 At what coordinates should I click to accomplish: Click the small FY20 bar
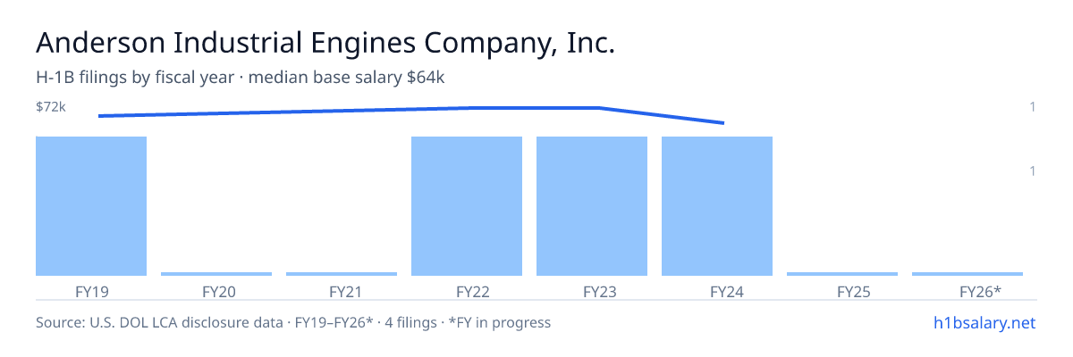(216, 274)
